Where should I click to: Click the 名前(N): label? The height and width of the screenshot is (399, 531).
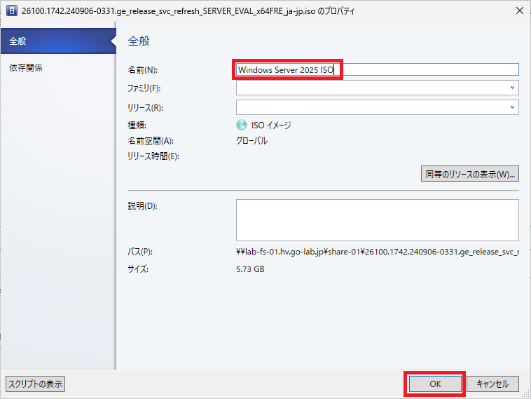(143, 70)
